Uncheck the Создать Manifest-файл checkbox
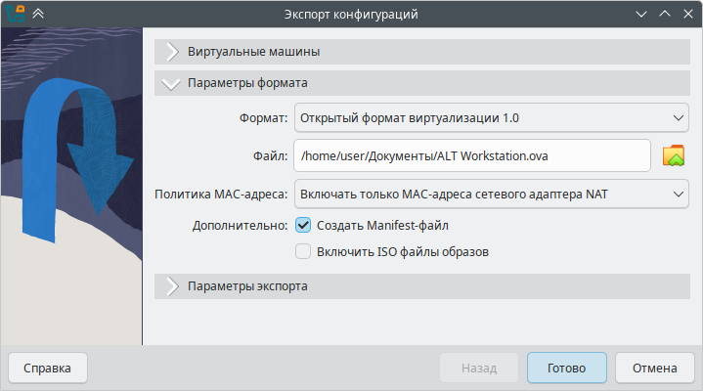703x391 pixels. point(303,225)
